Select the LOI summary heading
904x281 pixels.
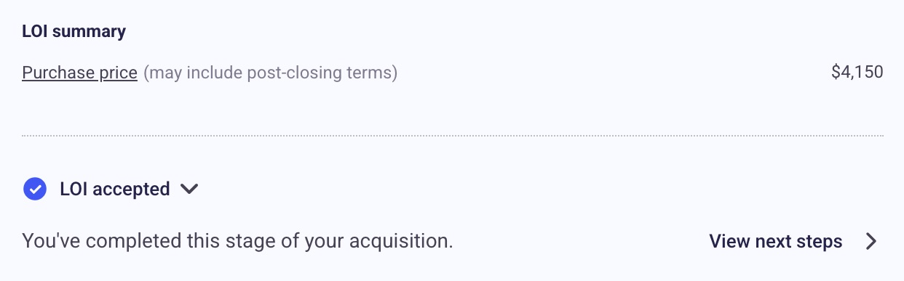[74, 31]
